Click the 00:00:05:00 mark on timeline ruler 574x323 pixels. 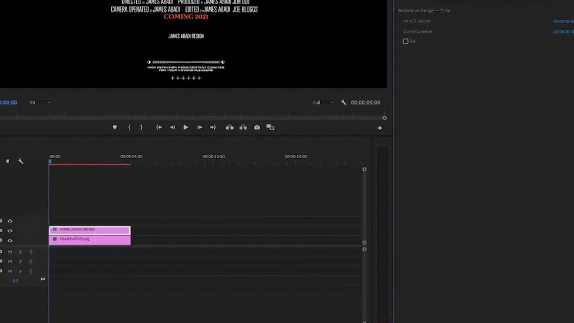(131, 157)
